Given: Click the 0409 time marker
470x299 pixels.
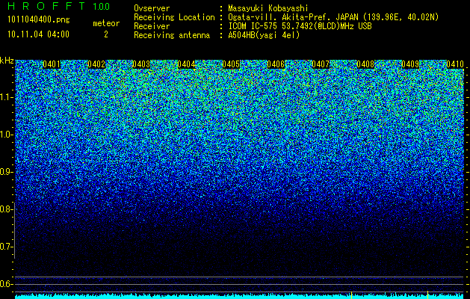Looking at the screenshot, I should pos(410,64).
